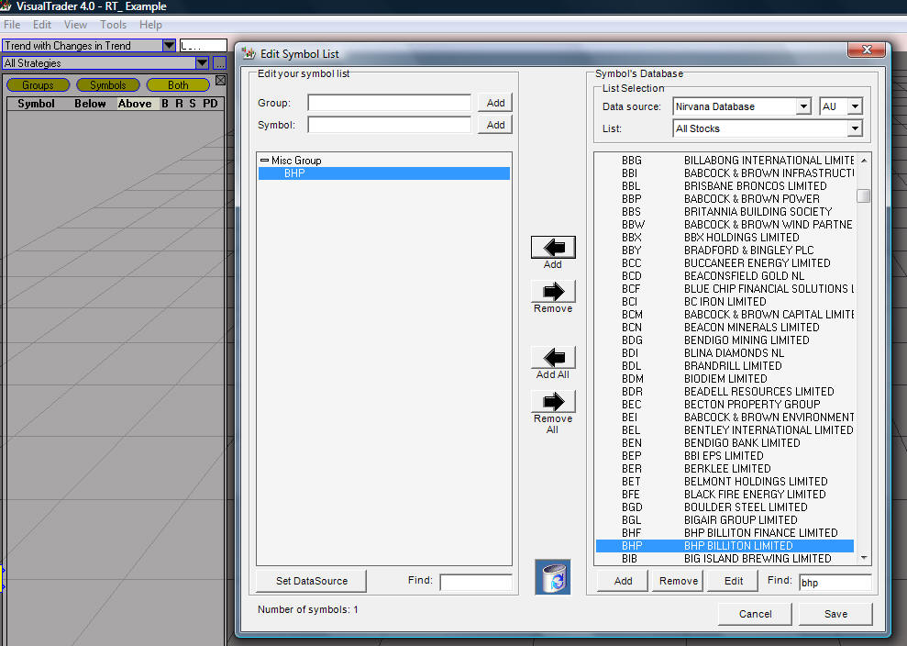
Task: Click the left-arrow Add icon
Action: click(553, 247)
